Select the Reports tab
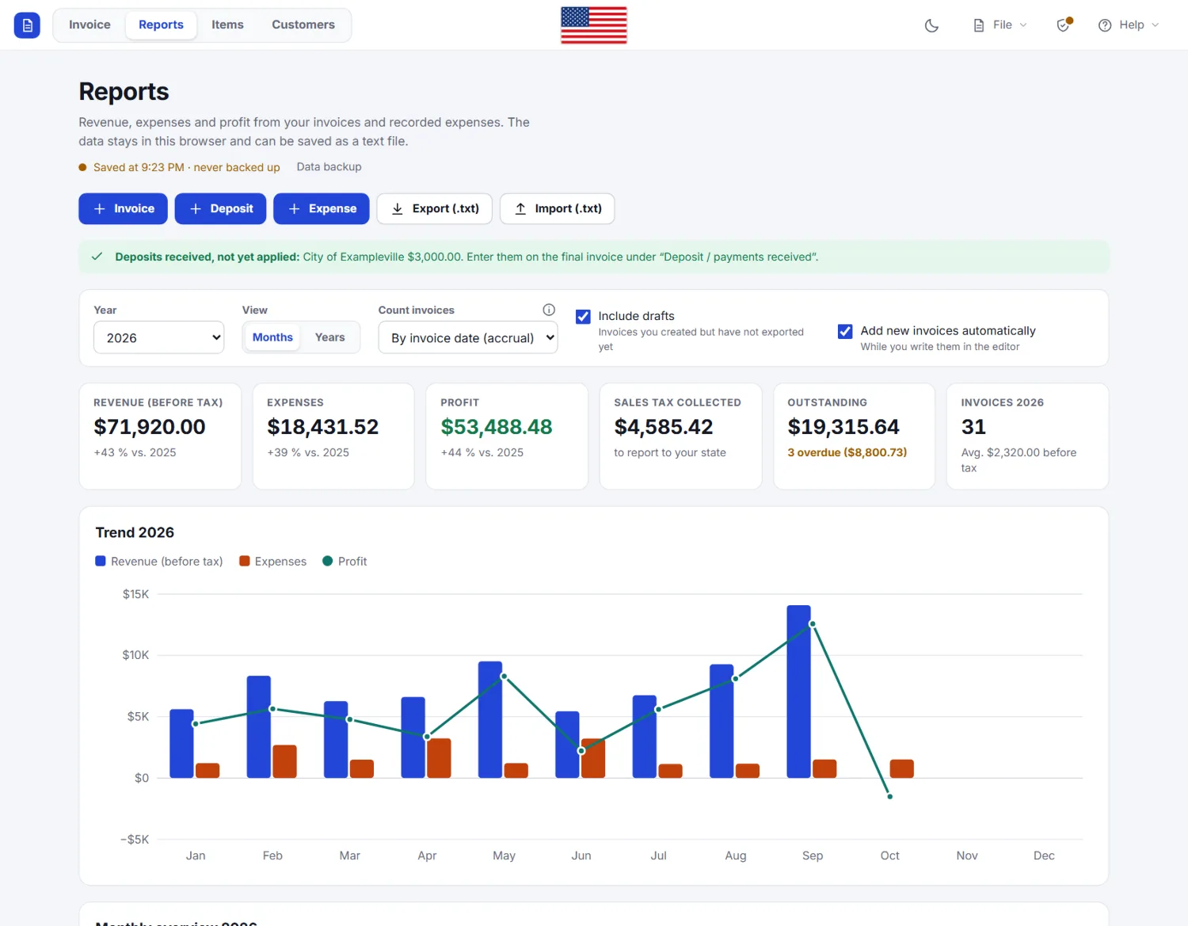The height and width of the screenshot is (926, 1188). coord(161,25)
